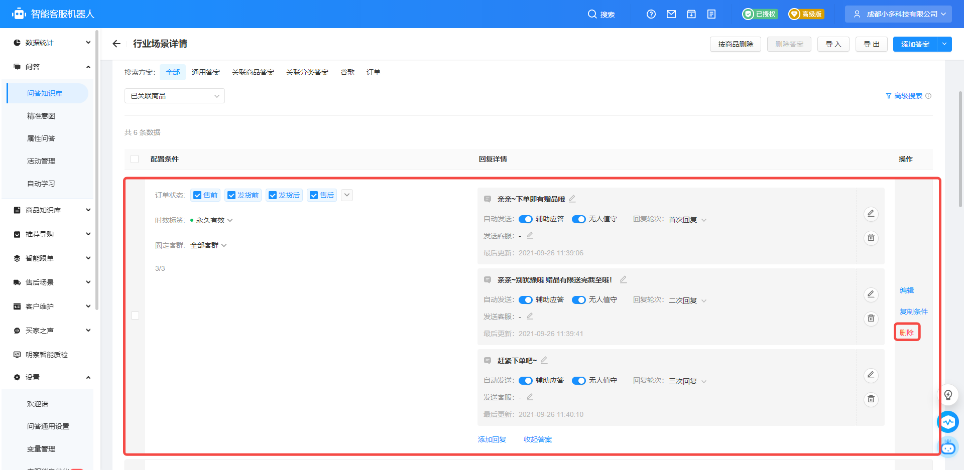Screen dimensions: 964x470
Task: Uncheck the 售后 order status
Action: click(314, 195)
